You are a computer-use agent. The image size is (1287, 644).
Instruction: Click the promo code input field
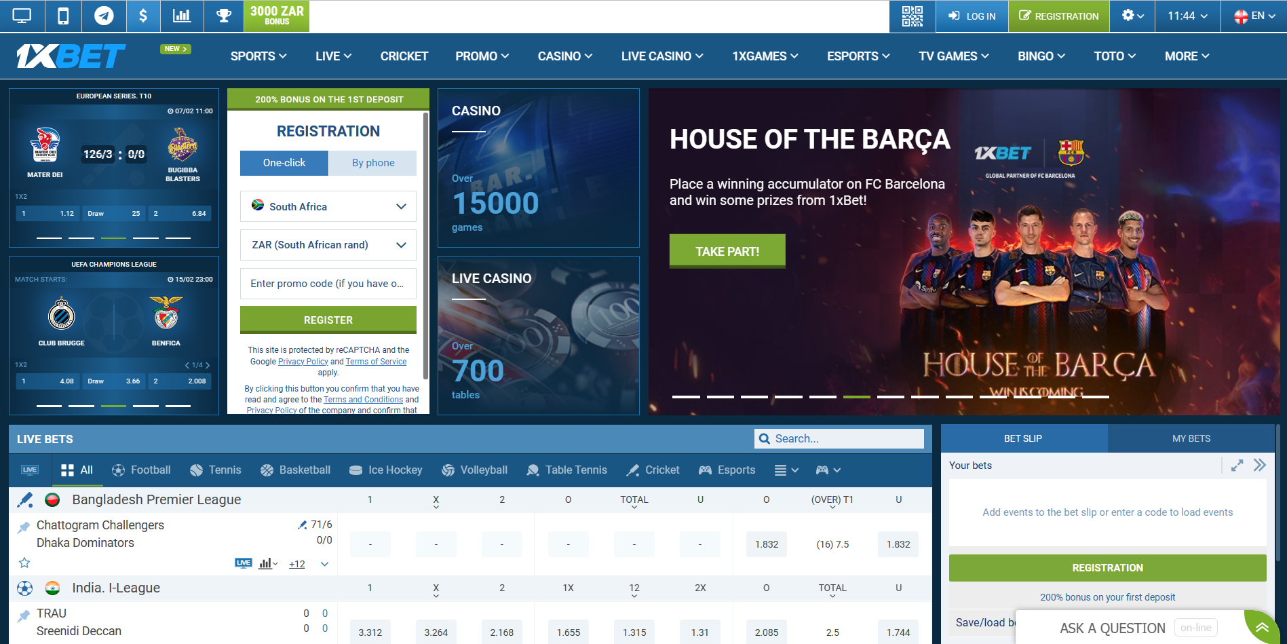click(328, 284)
